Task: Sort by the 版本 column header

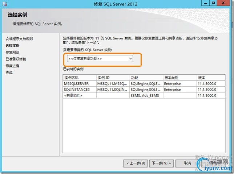Action: pyautogui.click(x=211, y=78)
